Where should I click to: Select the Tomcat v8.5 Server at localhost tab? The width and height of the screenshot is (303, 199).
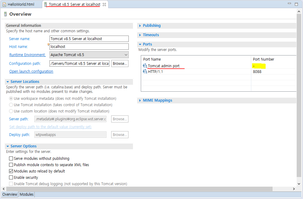(x=74, y=5)
